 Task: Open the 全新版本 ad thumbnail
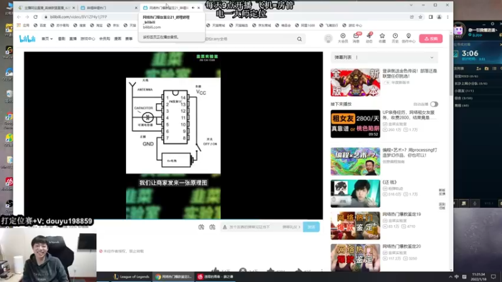(355, 83)
